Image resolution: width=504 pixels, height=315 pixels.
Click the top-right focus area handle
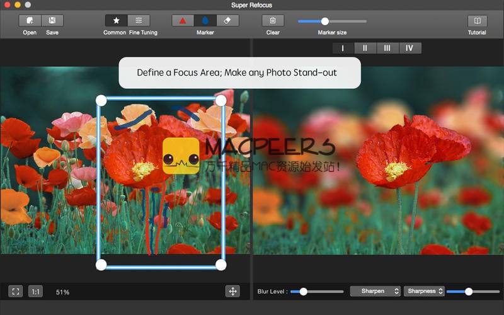pos(220,100)
